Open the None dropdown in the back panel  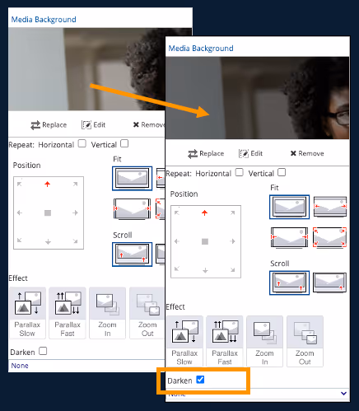click(86, 366)
